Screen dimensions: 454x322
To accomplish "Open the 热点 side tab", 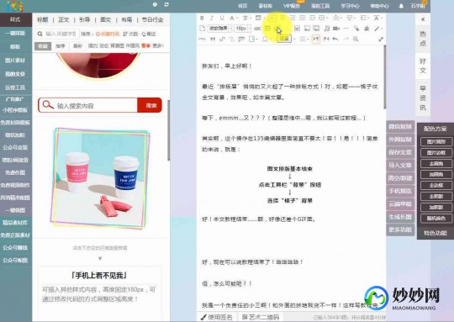I will click(x=423, y=39).
